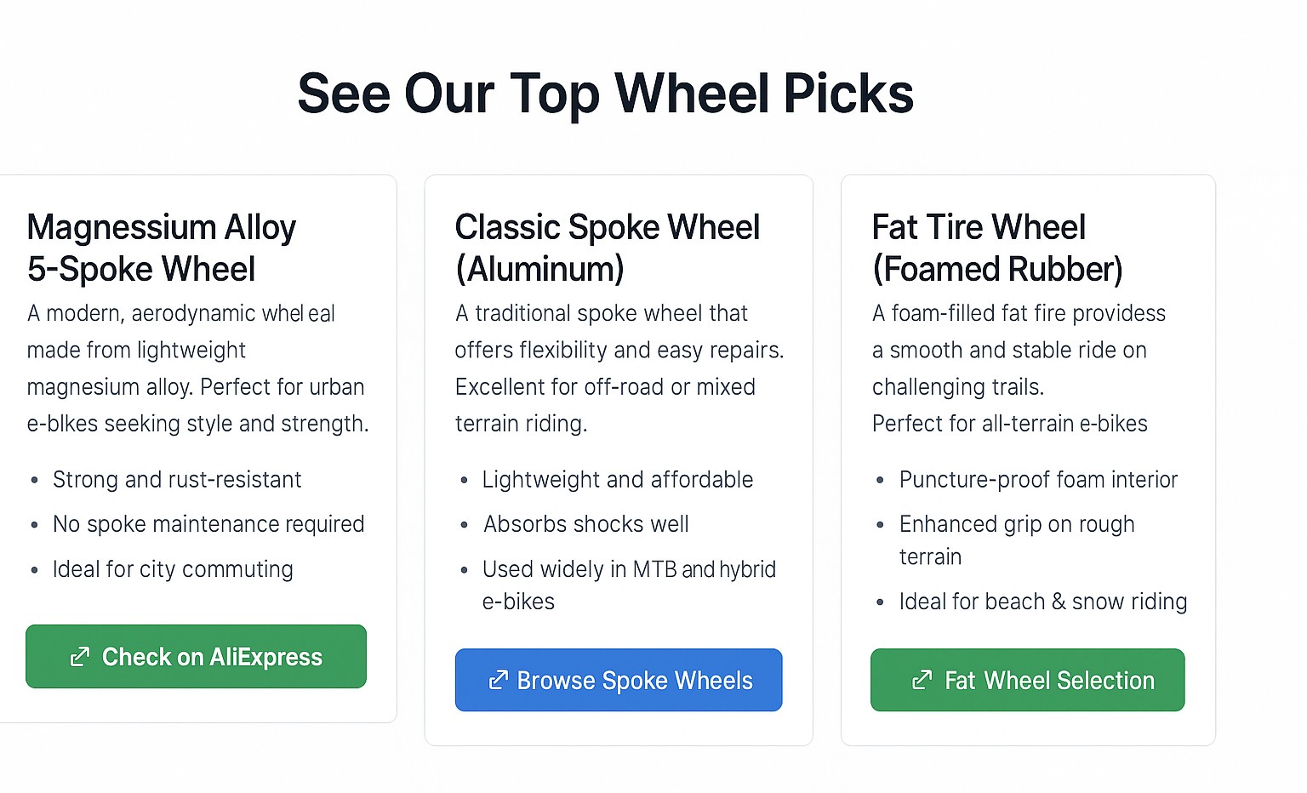Click the external-link icon on Check on AliExpress

pos(80,657)
